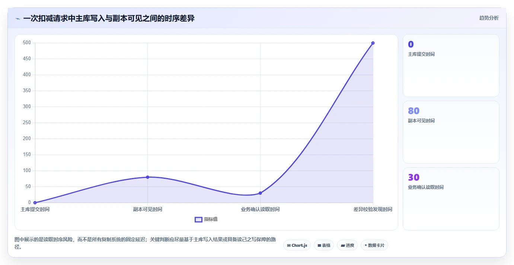Screen dimensions: 514x265
Task: Click the 指标值 legend label
Action: [x=211, y=219]
